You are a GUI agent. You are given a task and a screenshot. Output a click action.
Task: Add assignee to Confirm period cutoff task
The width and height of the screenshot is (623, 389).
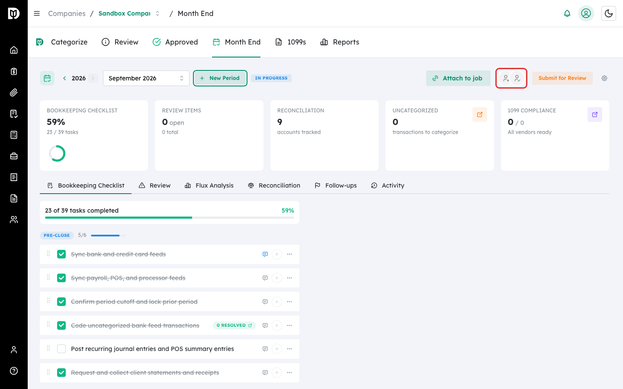(x=277, y=302)
